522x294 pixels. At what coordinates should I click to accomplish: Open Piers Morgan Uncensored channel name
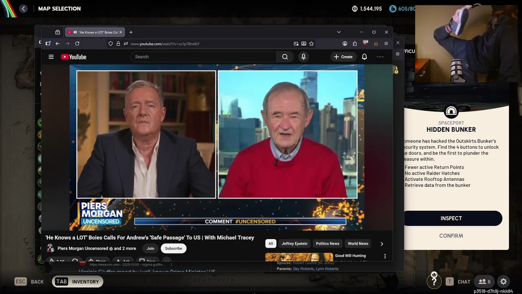click(x=83, y=248)
